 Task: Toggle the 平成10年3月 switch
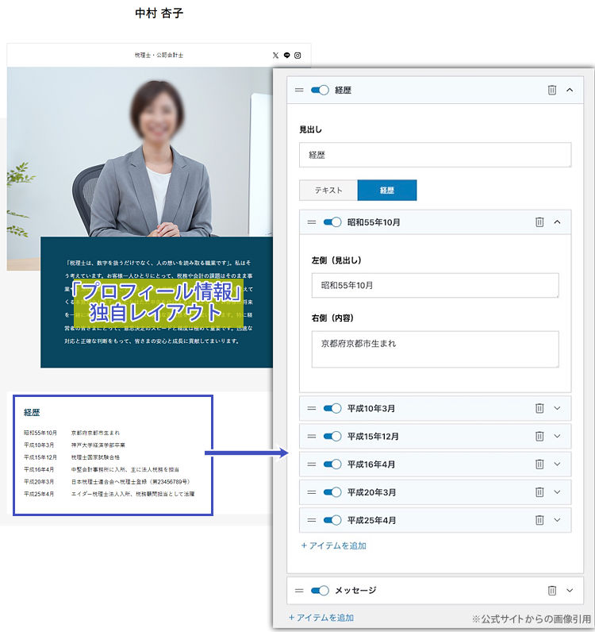[332, 408]
